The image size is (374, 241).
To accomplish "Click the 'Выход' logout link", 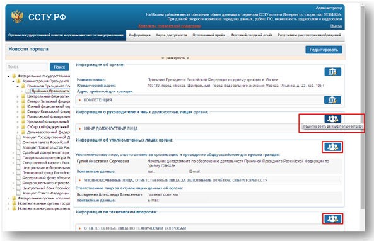I will coord(336,26).
